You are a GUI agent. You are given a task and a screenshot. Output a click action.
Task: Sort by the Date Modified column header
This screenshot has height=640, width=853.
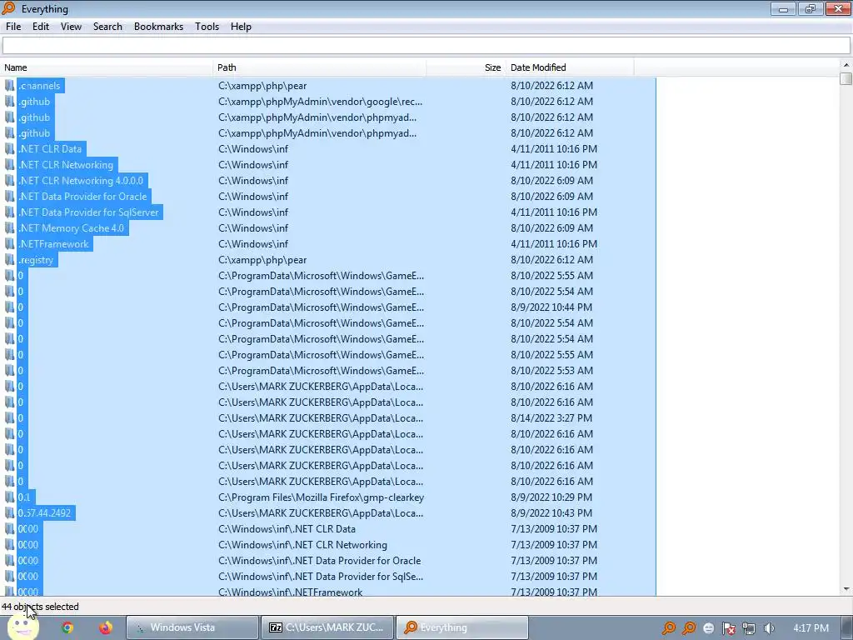[570, 67]
